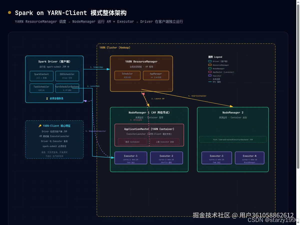Click the 图例 Legend heading
This screenshot has height=225, width=300.
215,57
